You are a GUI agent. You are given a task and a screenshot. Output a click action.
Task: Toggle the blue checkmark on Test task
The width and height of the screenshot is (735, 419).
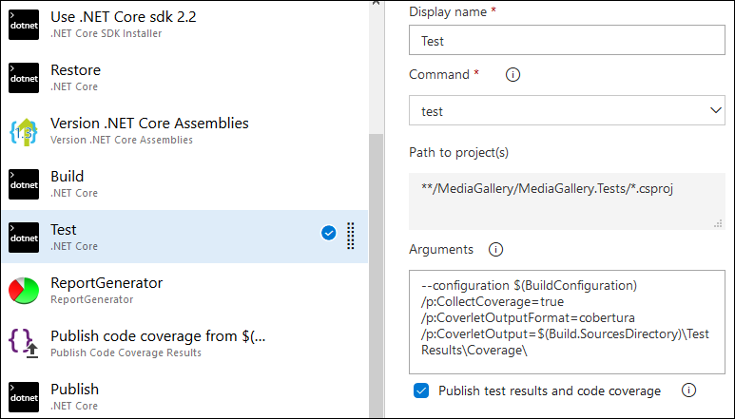tap(329, 233)
